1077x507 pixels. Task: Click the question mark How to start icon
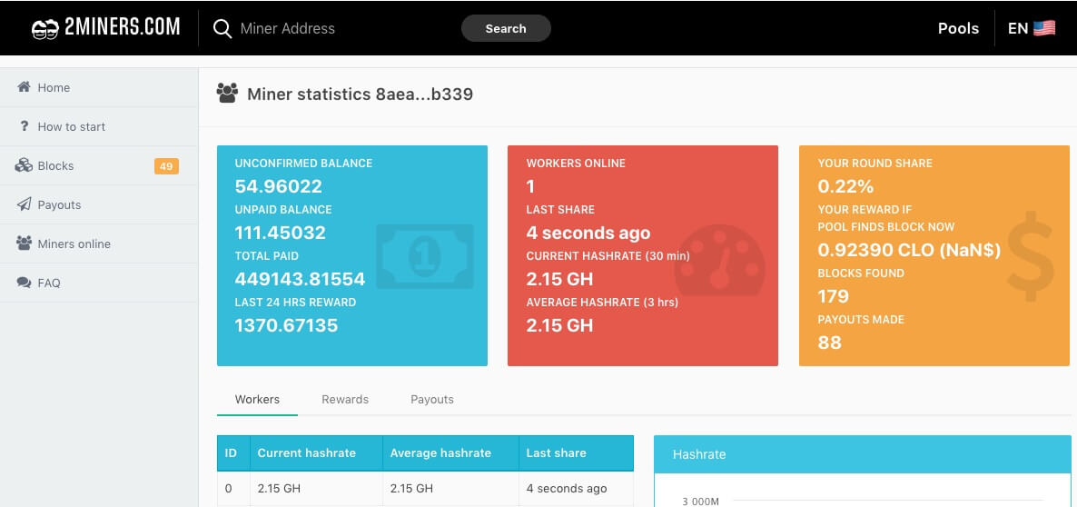(x=25, y=126)
